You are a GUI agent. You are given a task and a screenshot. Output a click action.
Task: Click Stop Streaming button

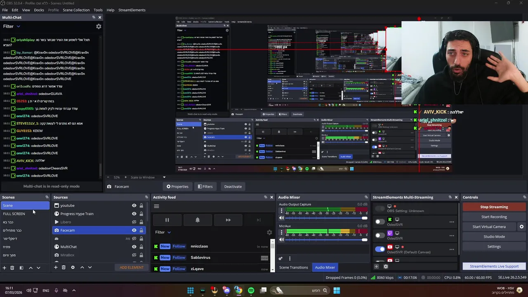point(494,207)
